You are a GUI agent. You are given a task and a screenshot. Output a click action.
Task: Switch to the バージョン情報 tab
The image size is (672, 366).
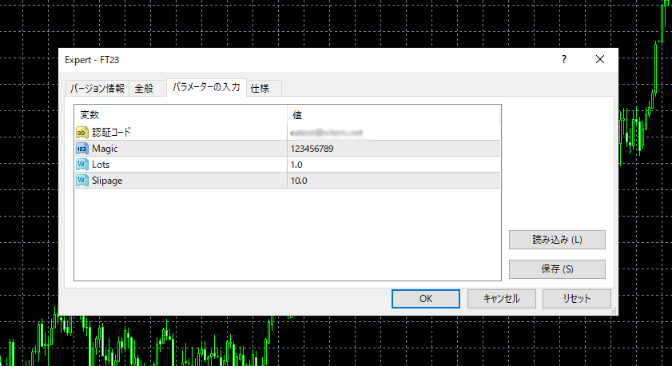click(x=97, y=89)
